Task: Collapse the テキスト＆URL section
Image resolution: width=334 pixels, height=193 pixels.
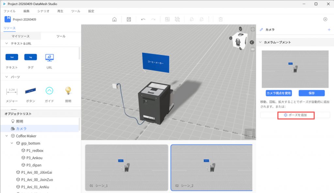Action: pos(7,43)
